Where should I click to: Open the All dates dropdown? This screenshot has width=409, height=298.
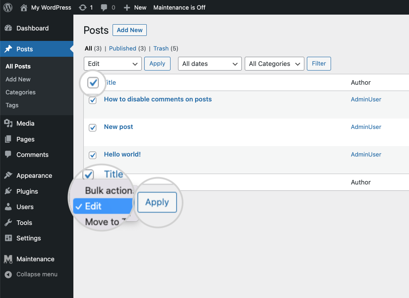point(210,64)
